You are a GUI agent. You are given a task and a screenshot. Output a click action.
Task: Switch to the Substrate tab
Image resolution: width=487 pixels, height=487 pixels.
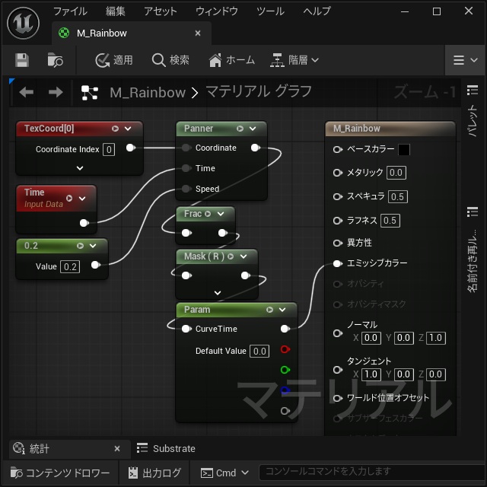pos(166,449)
